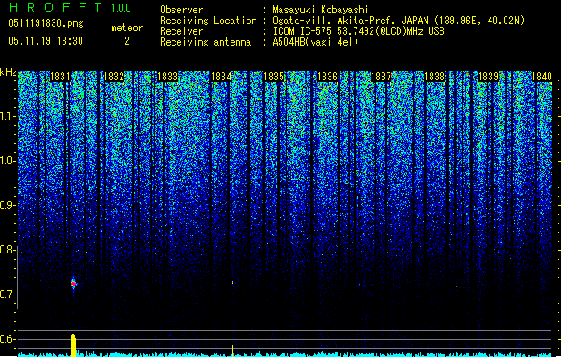Viewport: 562px width, 357px height.
Task: Click the 1837 time marker
Action: click(x=381, y=77)
